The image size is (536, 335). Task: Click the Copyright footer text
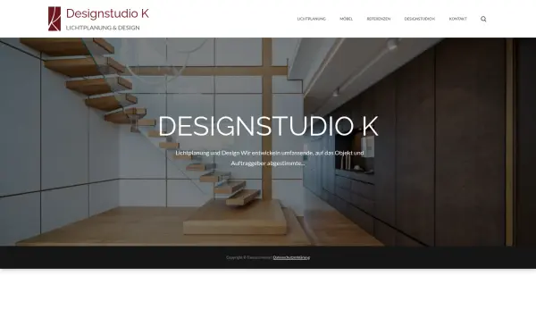coord(248,257)
